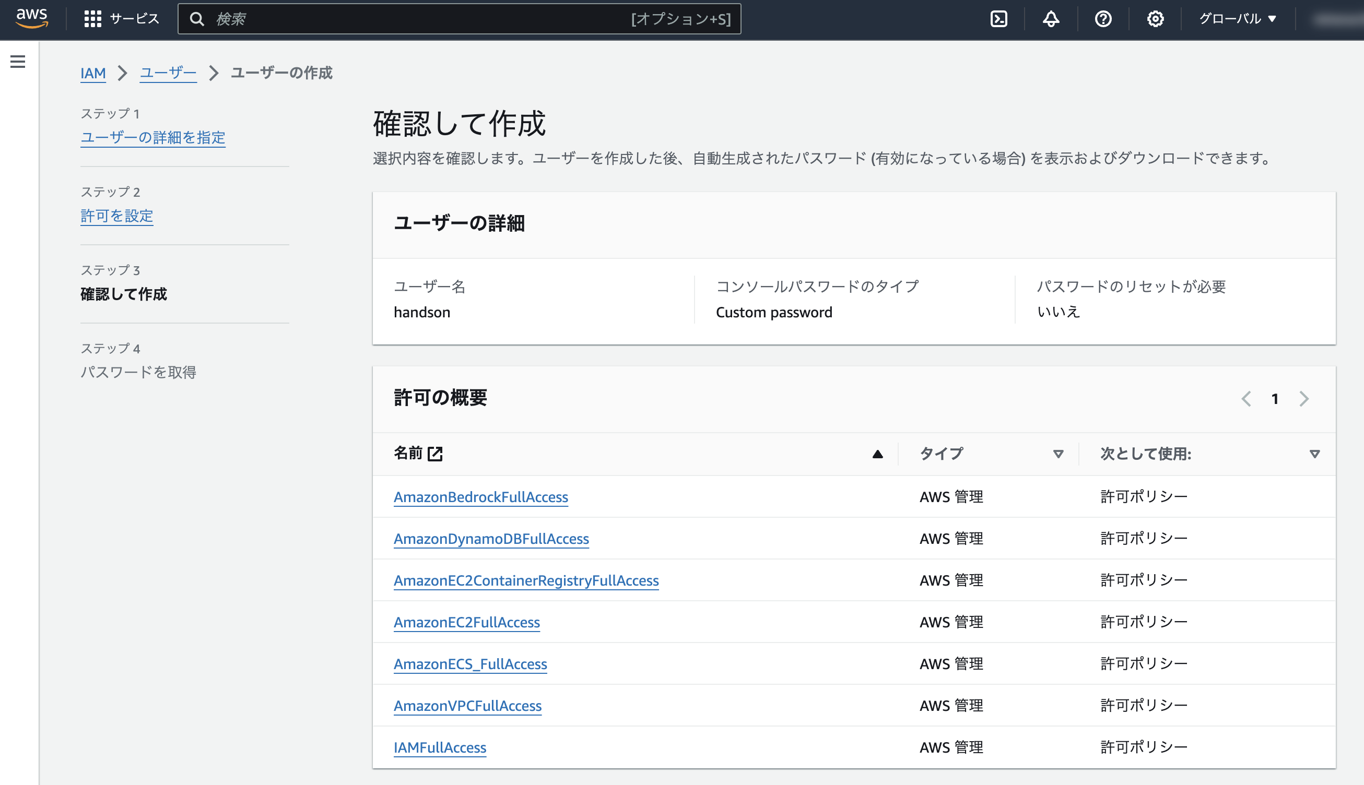This screenshot has height=785, width=1364.
Task: Open the hamburger navigation menu
Action: pos(18,62)
